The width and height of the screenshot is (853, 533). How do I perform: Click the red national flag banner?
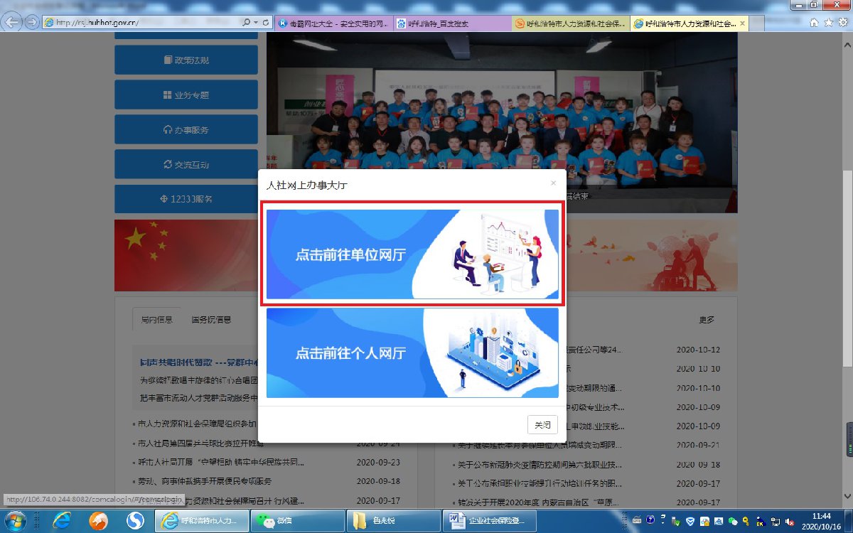coord(186,254)
